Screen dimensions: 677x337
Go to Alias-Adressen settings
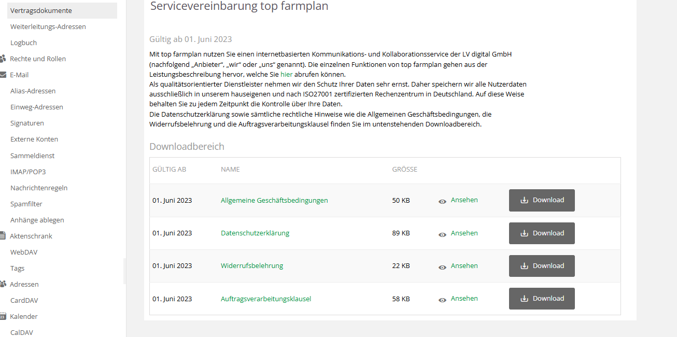(33, 91)
